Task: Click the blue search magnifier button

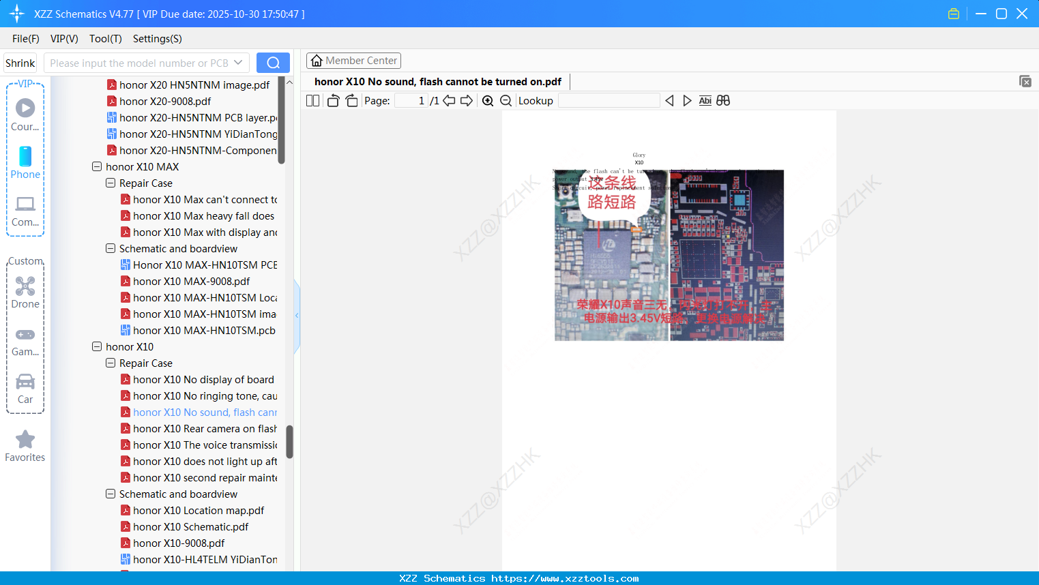Action: coord(273,63)
